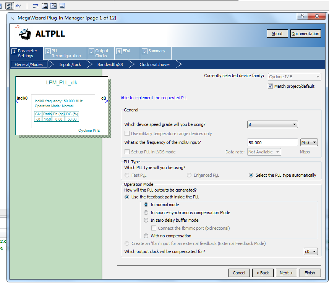Viewport: 329px width, 290px height.
Task: Click the dialog help question mark button
Action: pyautogui.click(x=302, y=16)
